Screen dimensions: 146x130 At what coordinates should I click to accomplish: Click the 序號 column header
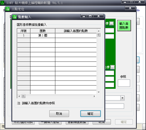[x=24, y=31]
